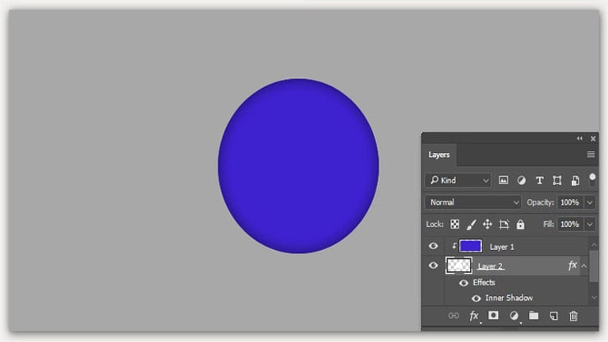Toggle visibility of all Effects

point(463,283)
